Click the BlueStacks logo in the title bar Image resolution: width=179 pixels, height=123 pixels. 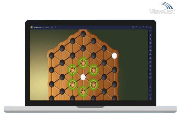pos(32,27)
